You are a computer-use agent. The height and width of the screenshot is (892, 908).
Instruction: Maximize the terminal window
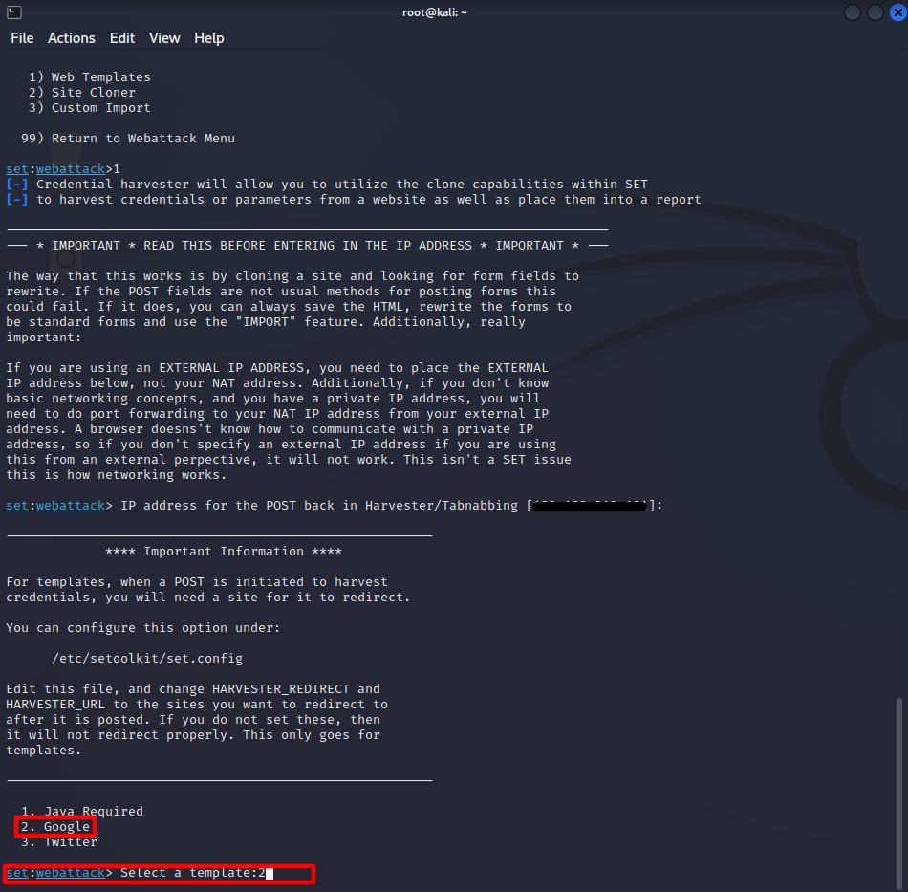[875, 12]
